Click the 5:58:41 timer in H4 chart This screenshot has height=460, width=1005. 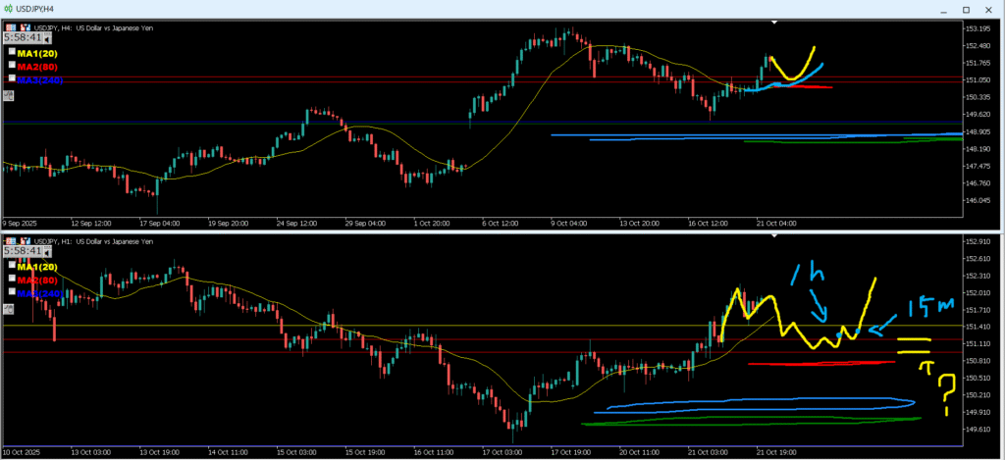(x=22, y=37)
